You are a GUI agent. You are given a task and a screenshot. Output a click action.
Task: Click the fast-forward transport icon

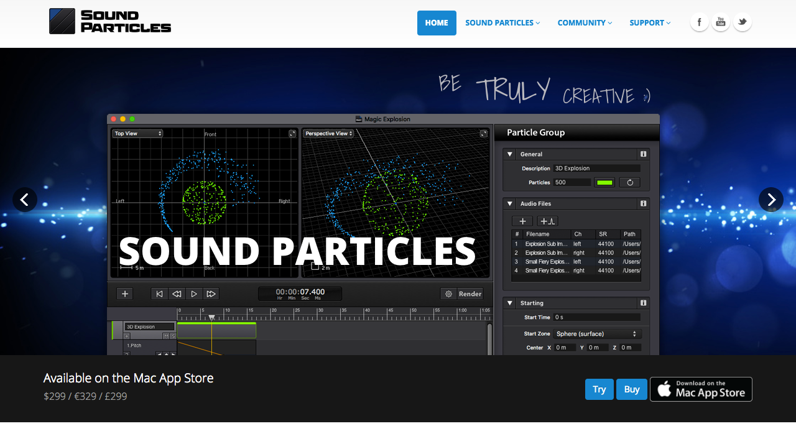211,294
